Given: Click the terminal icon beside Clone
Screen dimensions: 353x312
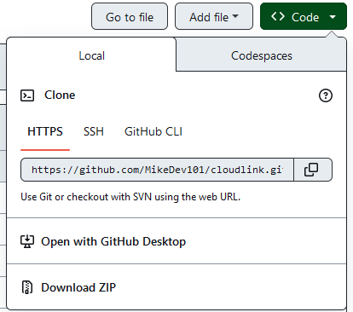Looking at the screenshot, I should pyautogui.click(x=27, y=95).
